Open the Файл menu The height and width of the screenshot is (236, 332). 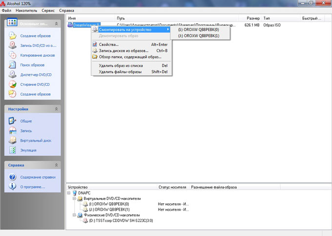point(6,10)
